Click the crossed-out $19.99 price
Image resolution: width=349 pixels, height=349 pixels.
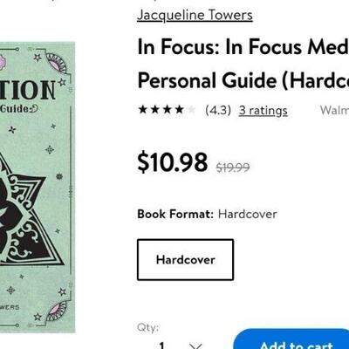[233, 168]
